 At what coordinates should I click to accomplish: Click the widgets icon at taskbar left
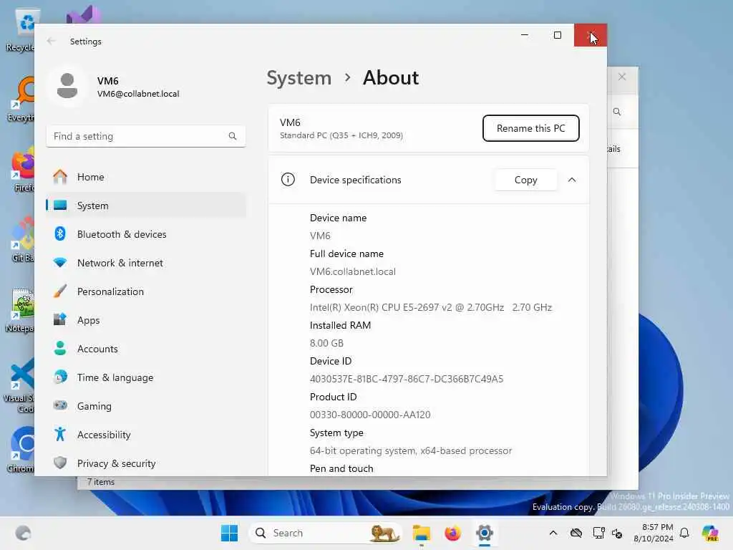click(x=23, y=533)
